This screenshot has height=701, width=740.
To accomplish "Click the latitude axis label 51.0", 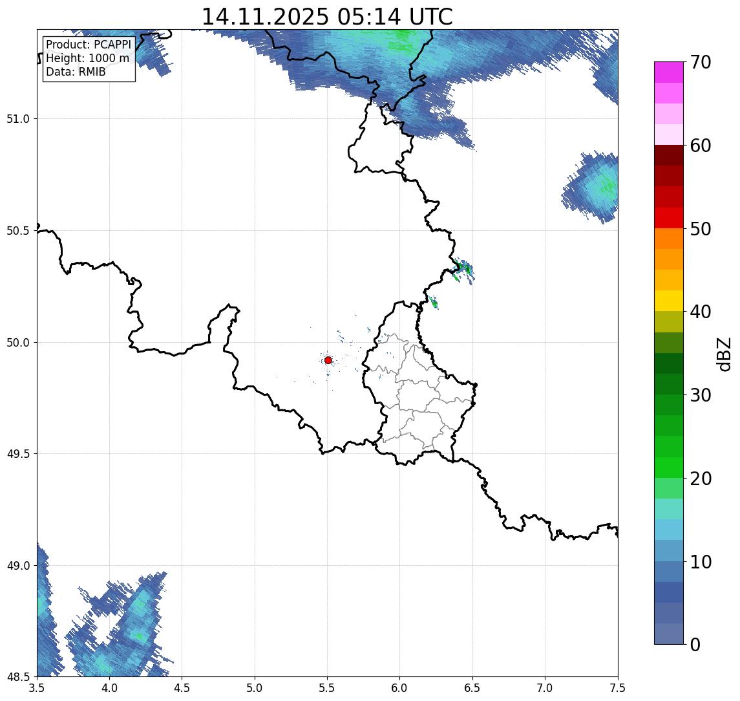I will pyautogui.click(x=18, y=119).
